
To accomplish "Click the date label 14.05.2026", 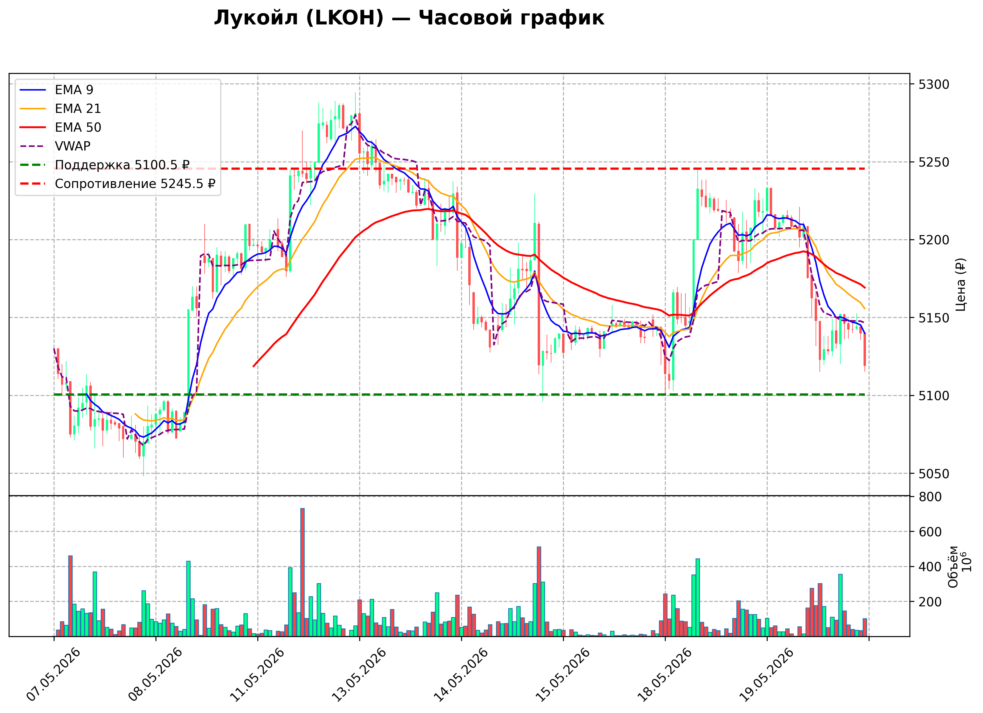I will tap(461, 675).
